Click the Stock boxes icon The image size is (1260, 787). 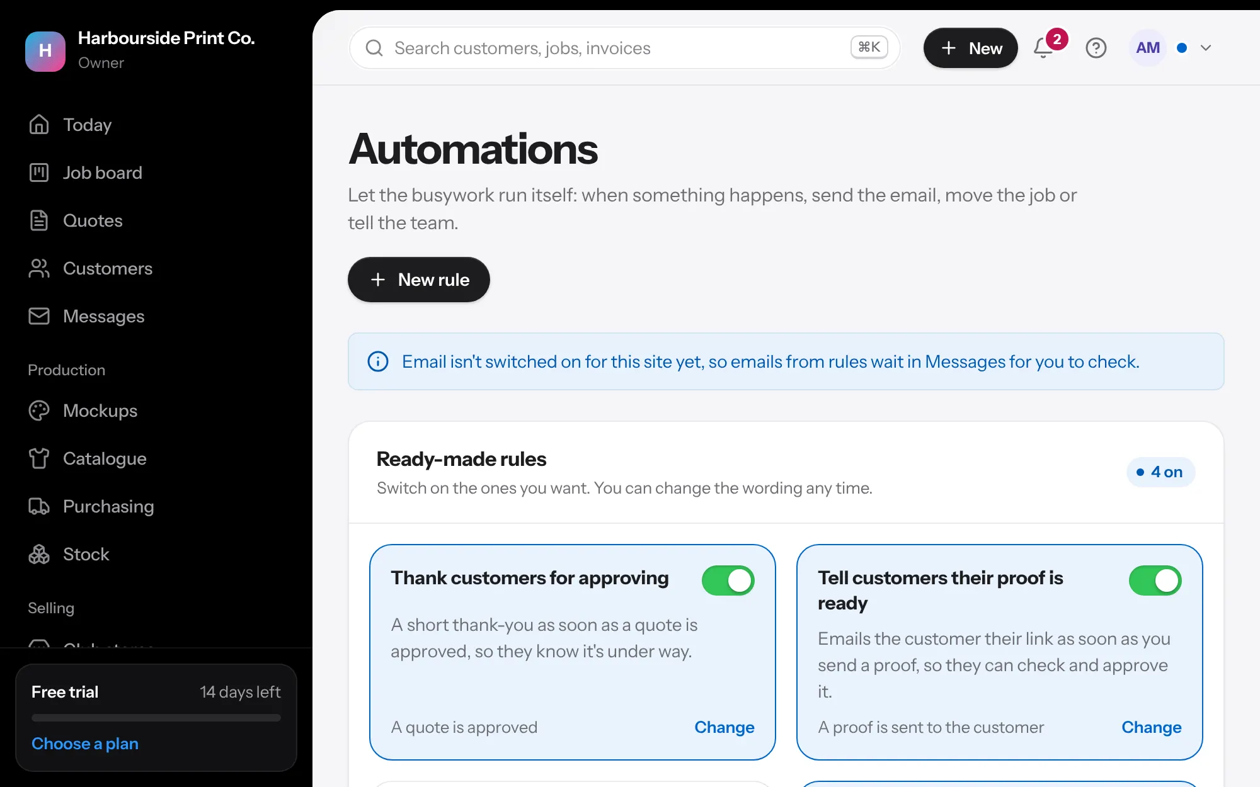click(39, 554)
